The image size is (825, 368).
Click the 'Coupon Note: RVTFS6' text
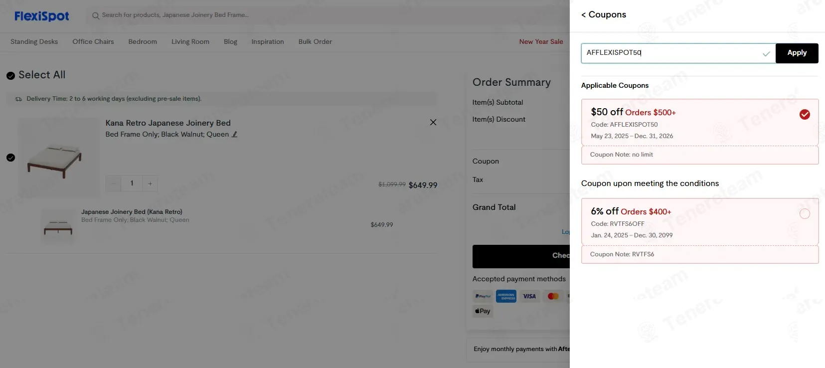[622, 254]
